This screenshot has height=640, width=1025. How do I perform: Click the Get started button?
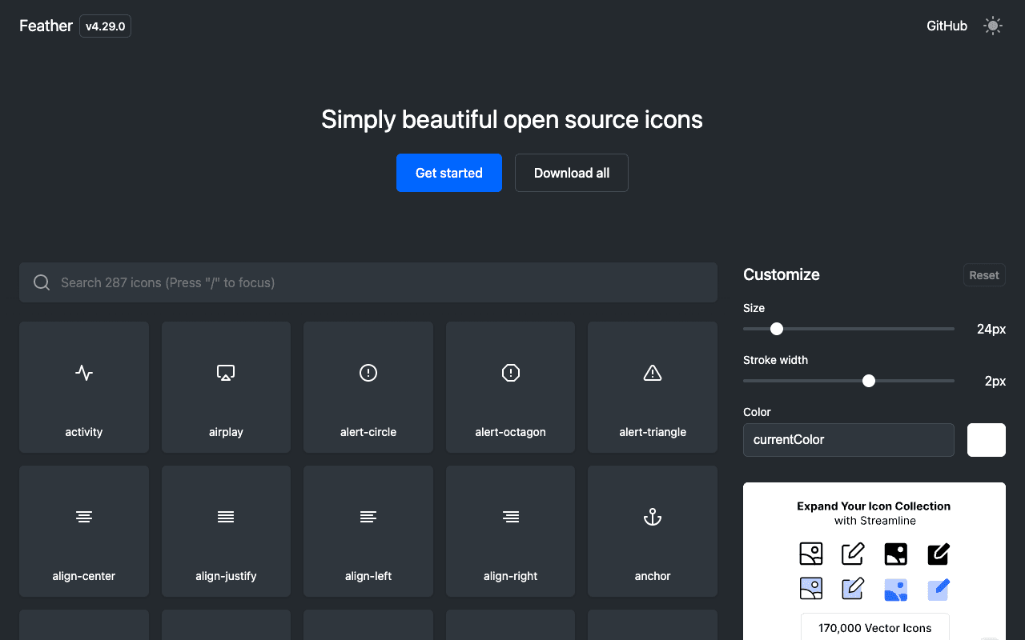pos(448,173)
